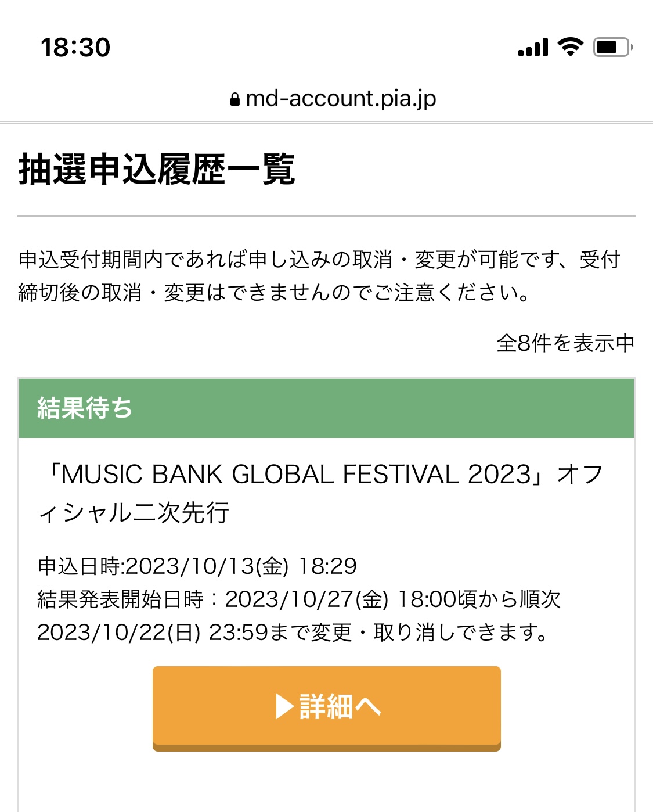Tap the MUSIC BANK GLOBAL FESTIVAL 2023 title
Screen dimensions: 653x812
click(x=295, y=475)
